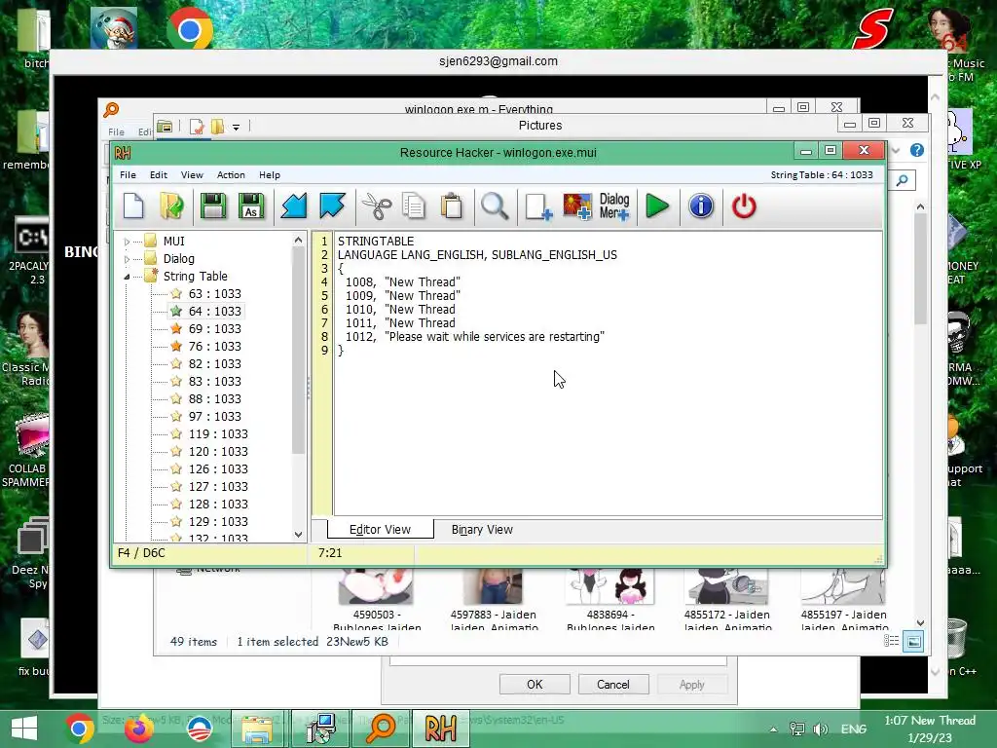Image resolution: width=997 pixels, height=748 pixels.
Task: Open the Help menu
Action: pyautogui.click(x=270, y=175)
